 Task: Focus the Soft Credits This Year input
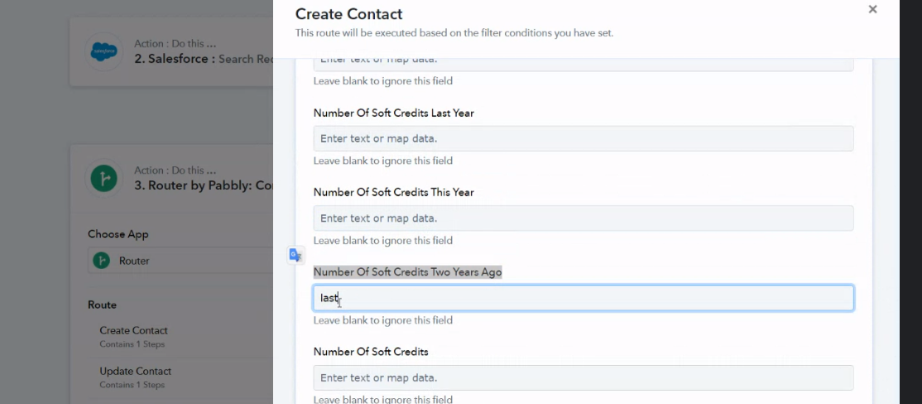click(x=583, y=219)
